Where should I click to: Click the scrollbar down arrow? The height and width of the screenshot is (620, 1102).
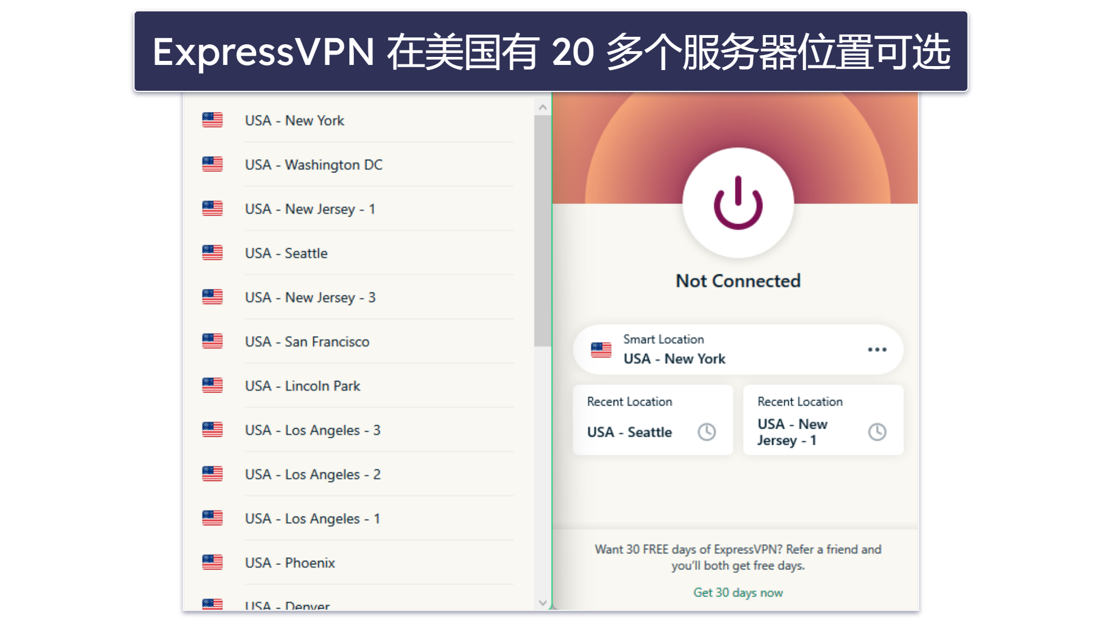542,603
